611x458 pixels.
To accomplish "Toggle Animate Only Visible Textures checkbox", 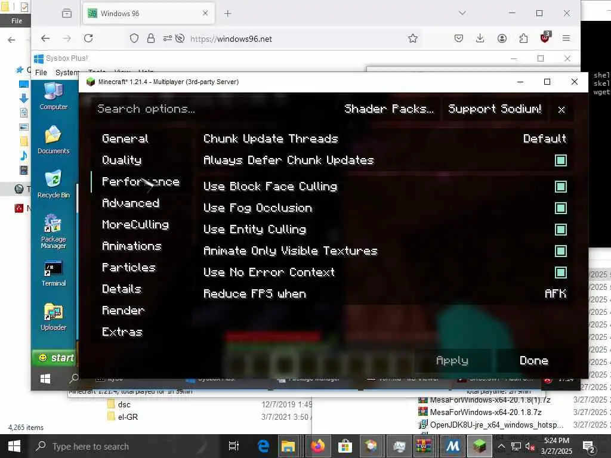I will click(561, 251).
